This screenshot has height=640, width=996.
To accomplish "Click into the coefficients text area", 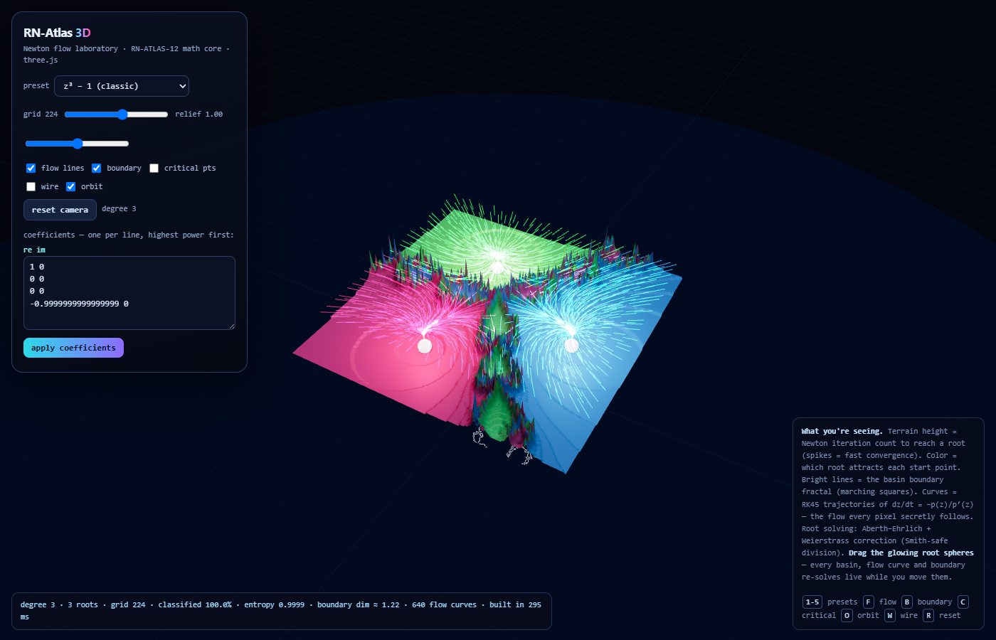I will 129,293.
